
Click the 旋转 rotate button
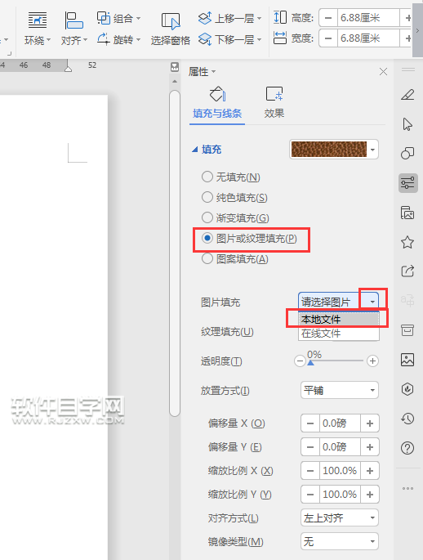(x=118, y=39)
